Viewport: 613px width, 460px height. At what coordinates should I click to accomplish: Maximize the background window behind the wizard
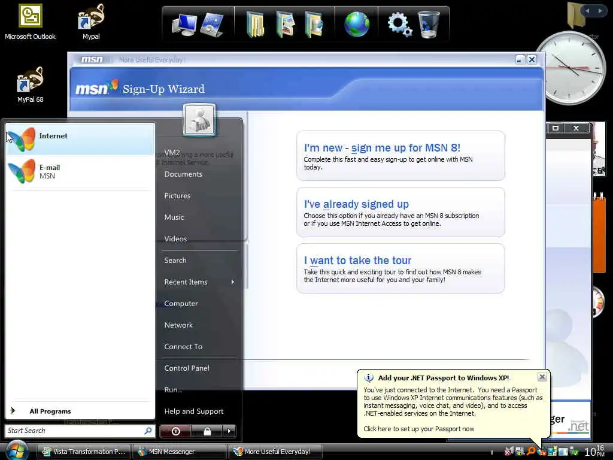pyautogui.click(x=556, y=128)
